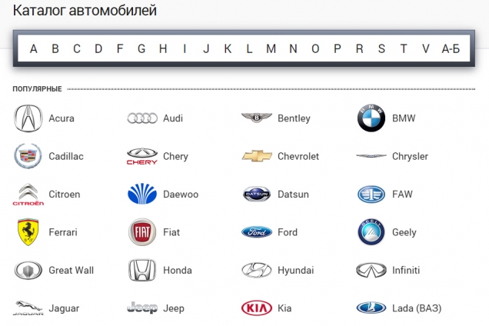
Task: Open the Acura text link
Action: coord(62,118)
